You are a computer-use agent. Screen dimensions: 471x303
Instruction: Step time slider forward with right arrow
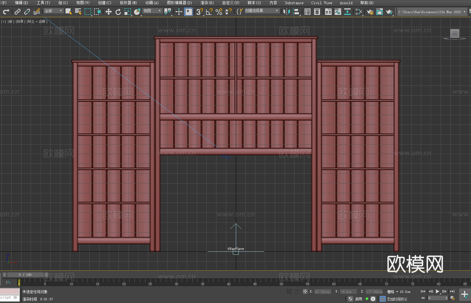coord(46,275)
